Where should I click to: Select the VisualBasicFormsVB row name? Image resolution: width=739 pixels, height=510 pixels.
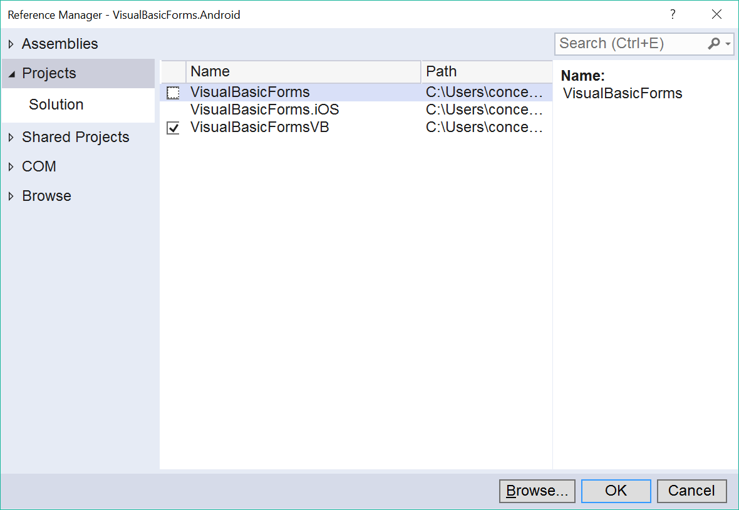260,127
